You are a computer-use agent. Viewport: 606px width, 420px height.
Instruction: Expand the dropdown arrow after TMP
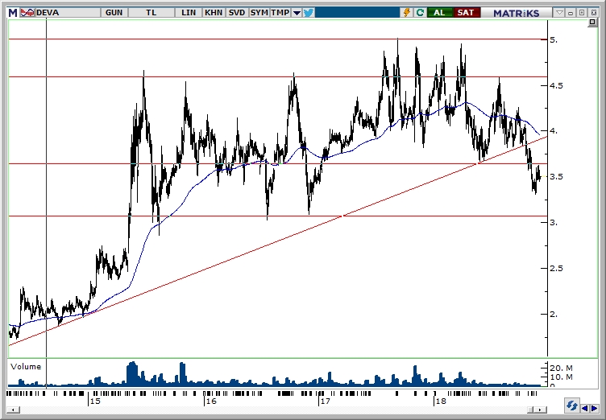[297, 13]
